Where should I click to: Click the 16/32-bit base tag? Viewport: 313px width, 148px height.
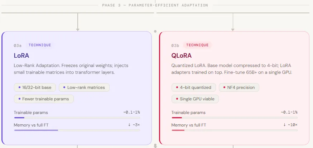[x=35, y=87]
